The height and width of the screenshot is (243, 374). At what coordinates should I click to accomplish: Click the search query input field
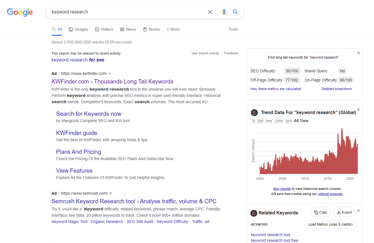(x=127, y=12)
